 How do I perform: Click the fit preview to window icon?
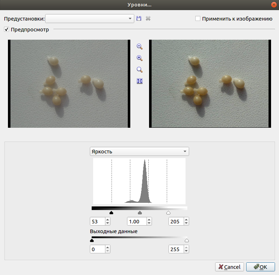[140, 81]
